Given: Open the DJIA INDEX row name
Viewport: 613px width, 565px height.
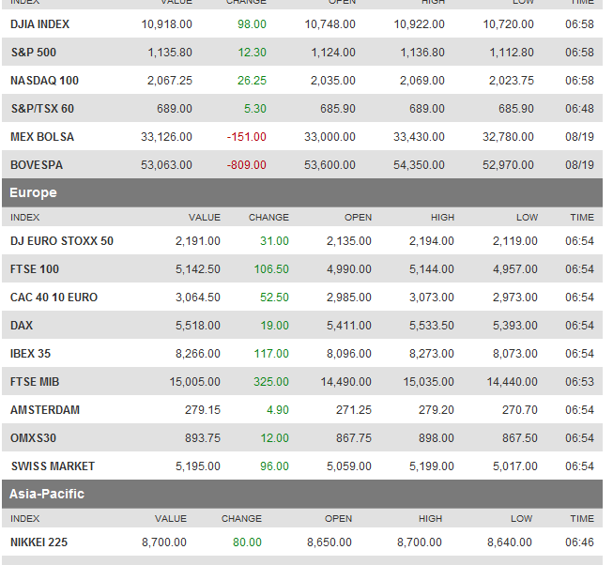Looking at the screenshot, I should tap(39, 24).
